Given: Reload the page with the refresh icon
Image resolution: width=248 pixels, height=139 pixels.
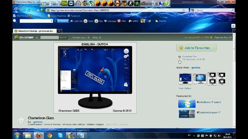Looking at the screenshot, I should [29, 10].
